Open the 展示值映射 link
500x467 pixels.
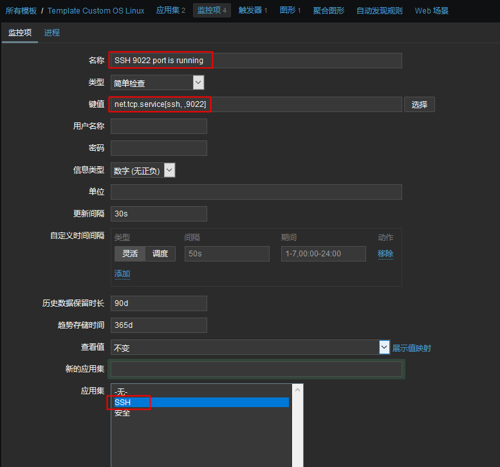[x=411, y=348]
